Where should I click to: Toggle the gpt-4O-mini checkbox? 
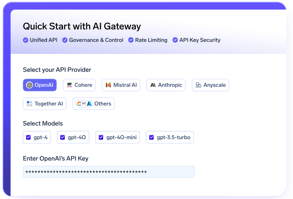(101, 137)
